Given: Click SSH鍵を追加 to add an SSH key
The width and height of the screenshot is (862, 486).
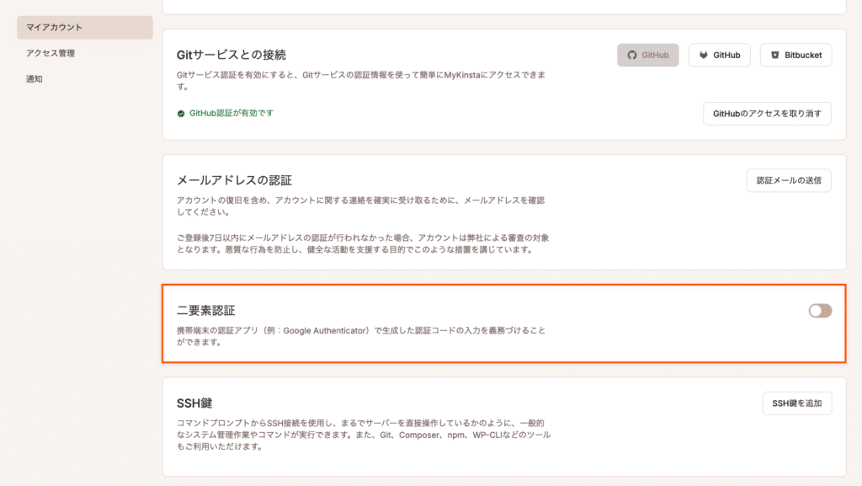Looking at the screenshot, I should (x=796, y=403).
